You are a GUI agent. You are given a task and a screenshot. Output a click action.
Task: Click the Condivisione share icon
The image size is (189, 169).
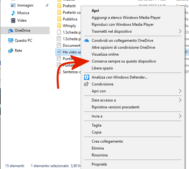[x=87, y=84]
